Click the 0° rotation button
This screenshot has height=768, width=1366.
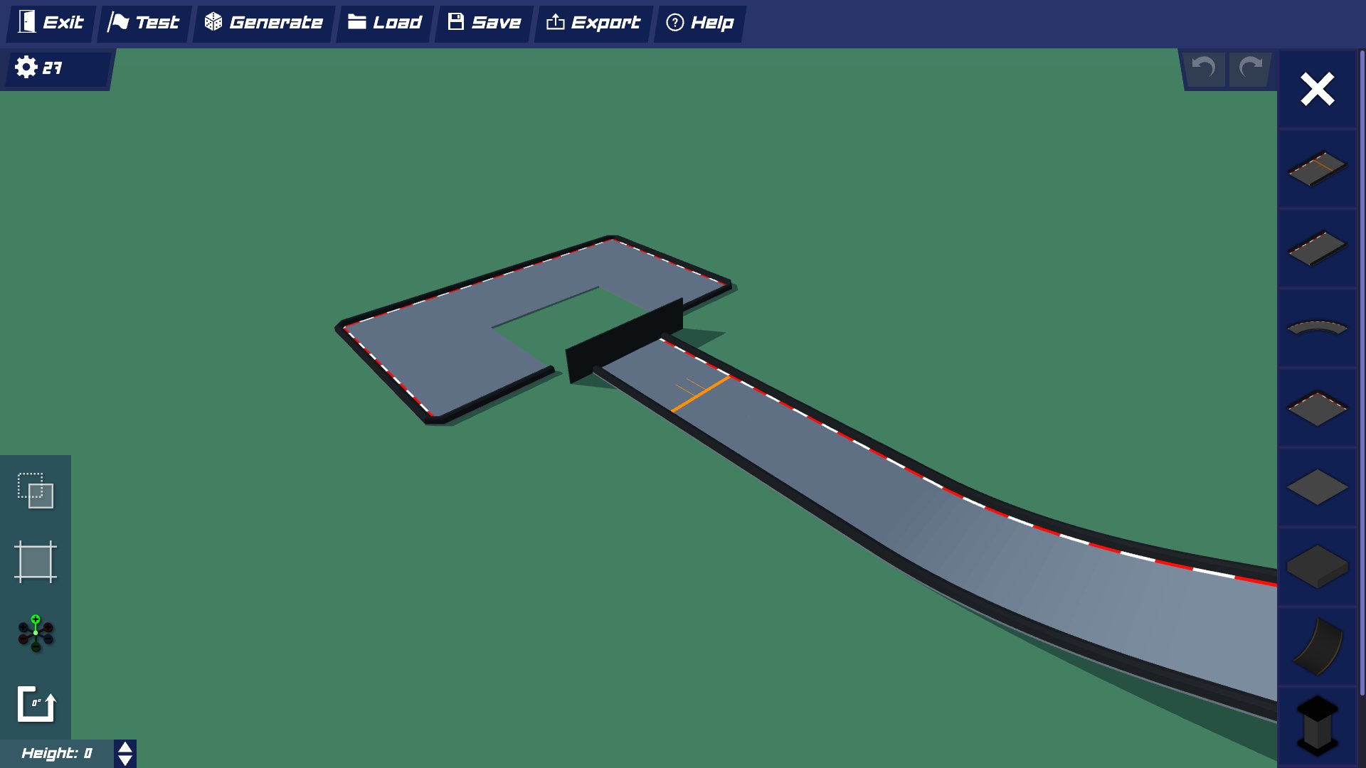point(36,704)
